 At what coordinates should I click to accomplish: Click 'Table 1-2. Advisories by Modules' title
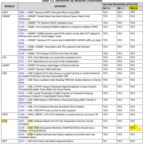pos(72,1)
